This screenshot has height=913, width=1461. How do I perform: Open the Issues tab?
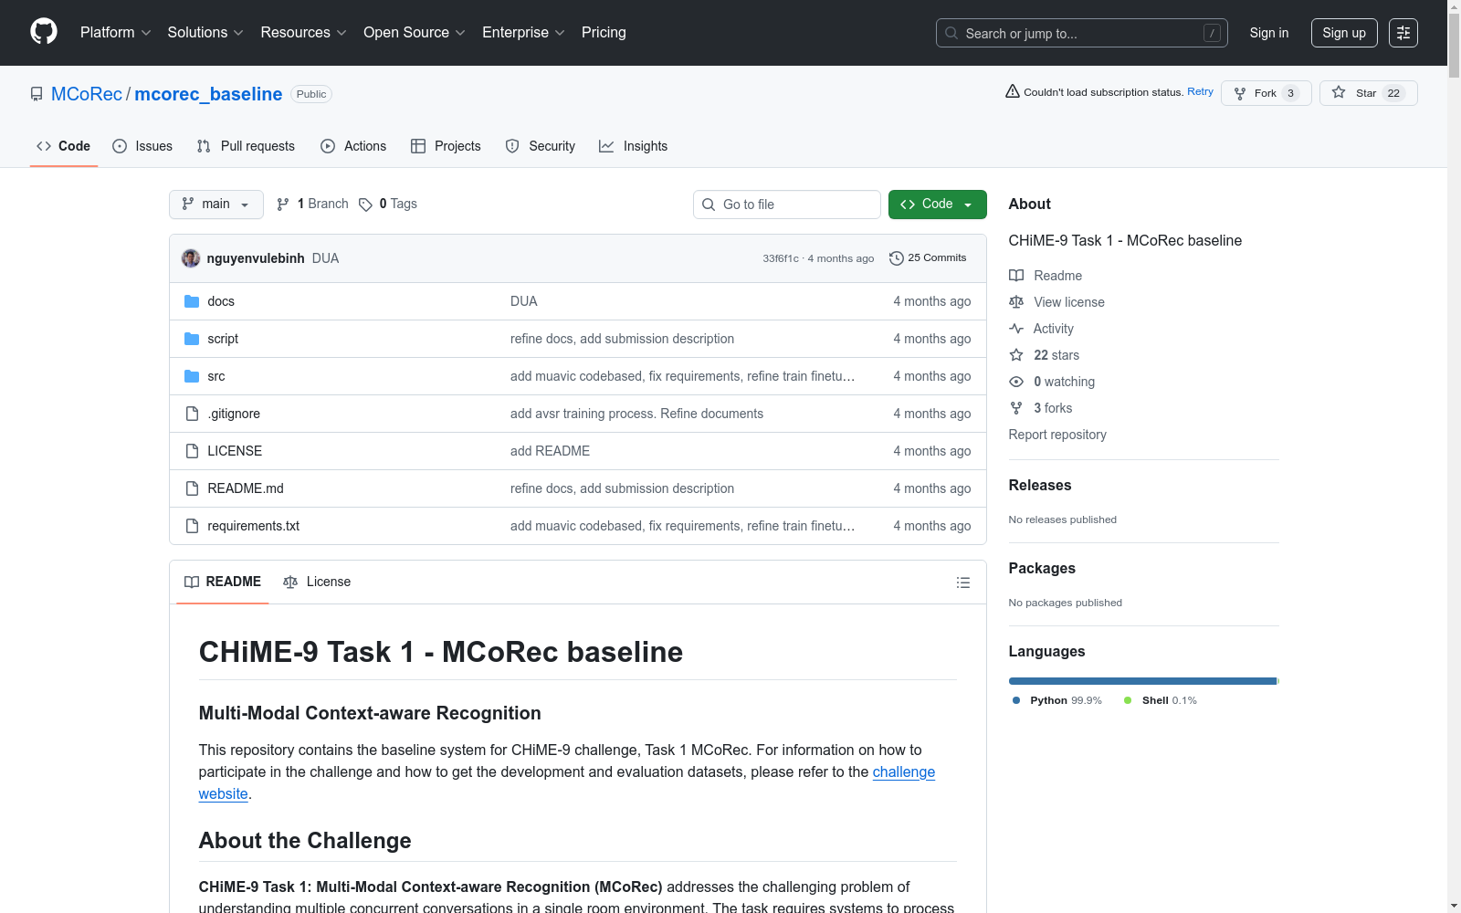click(142, 146)
